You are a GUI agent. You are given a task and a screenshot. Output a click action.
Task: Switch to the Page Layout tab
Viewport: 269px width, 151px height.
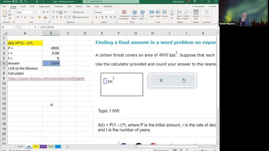(45, 7)
